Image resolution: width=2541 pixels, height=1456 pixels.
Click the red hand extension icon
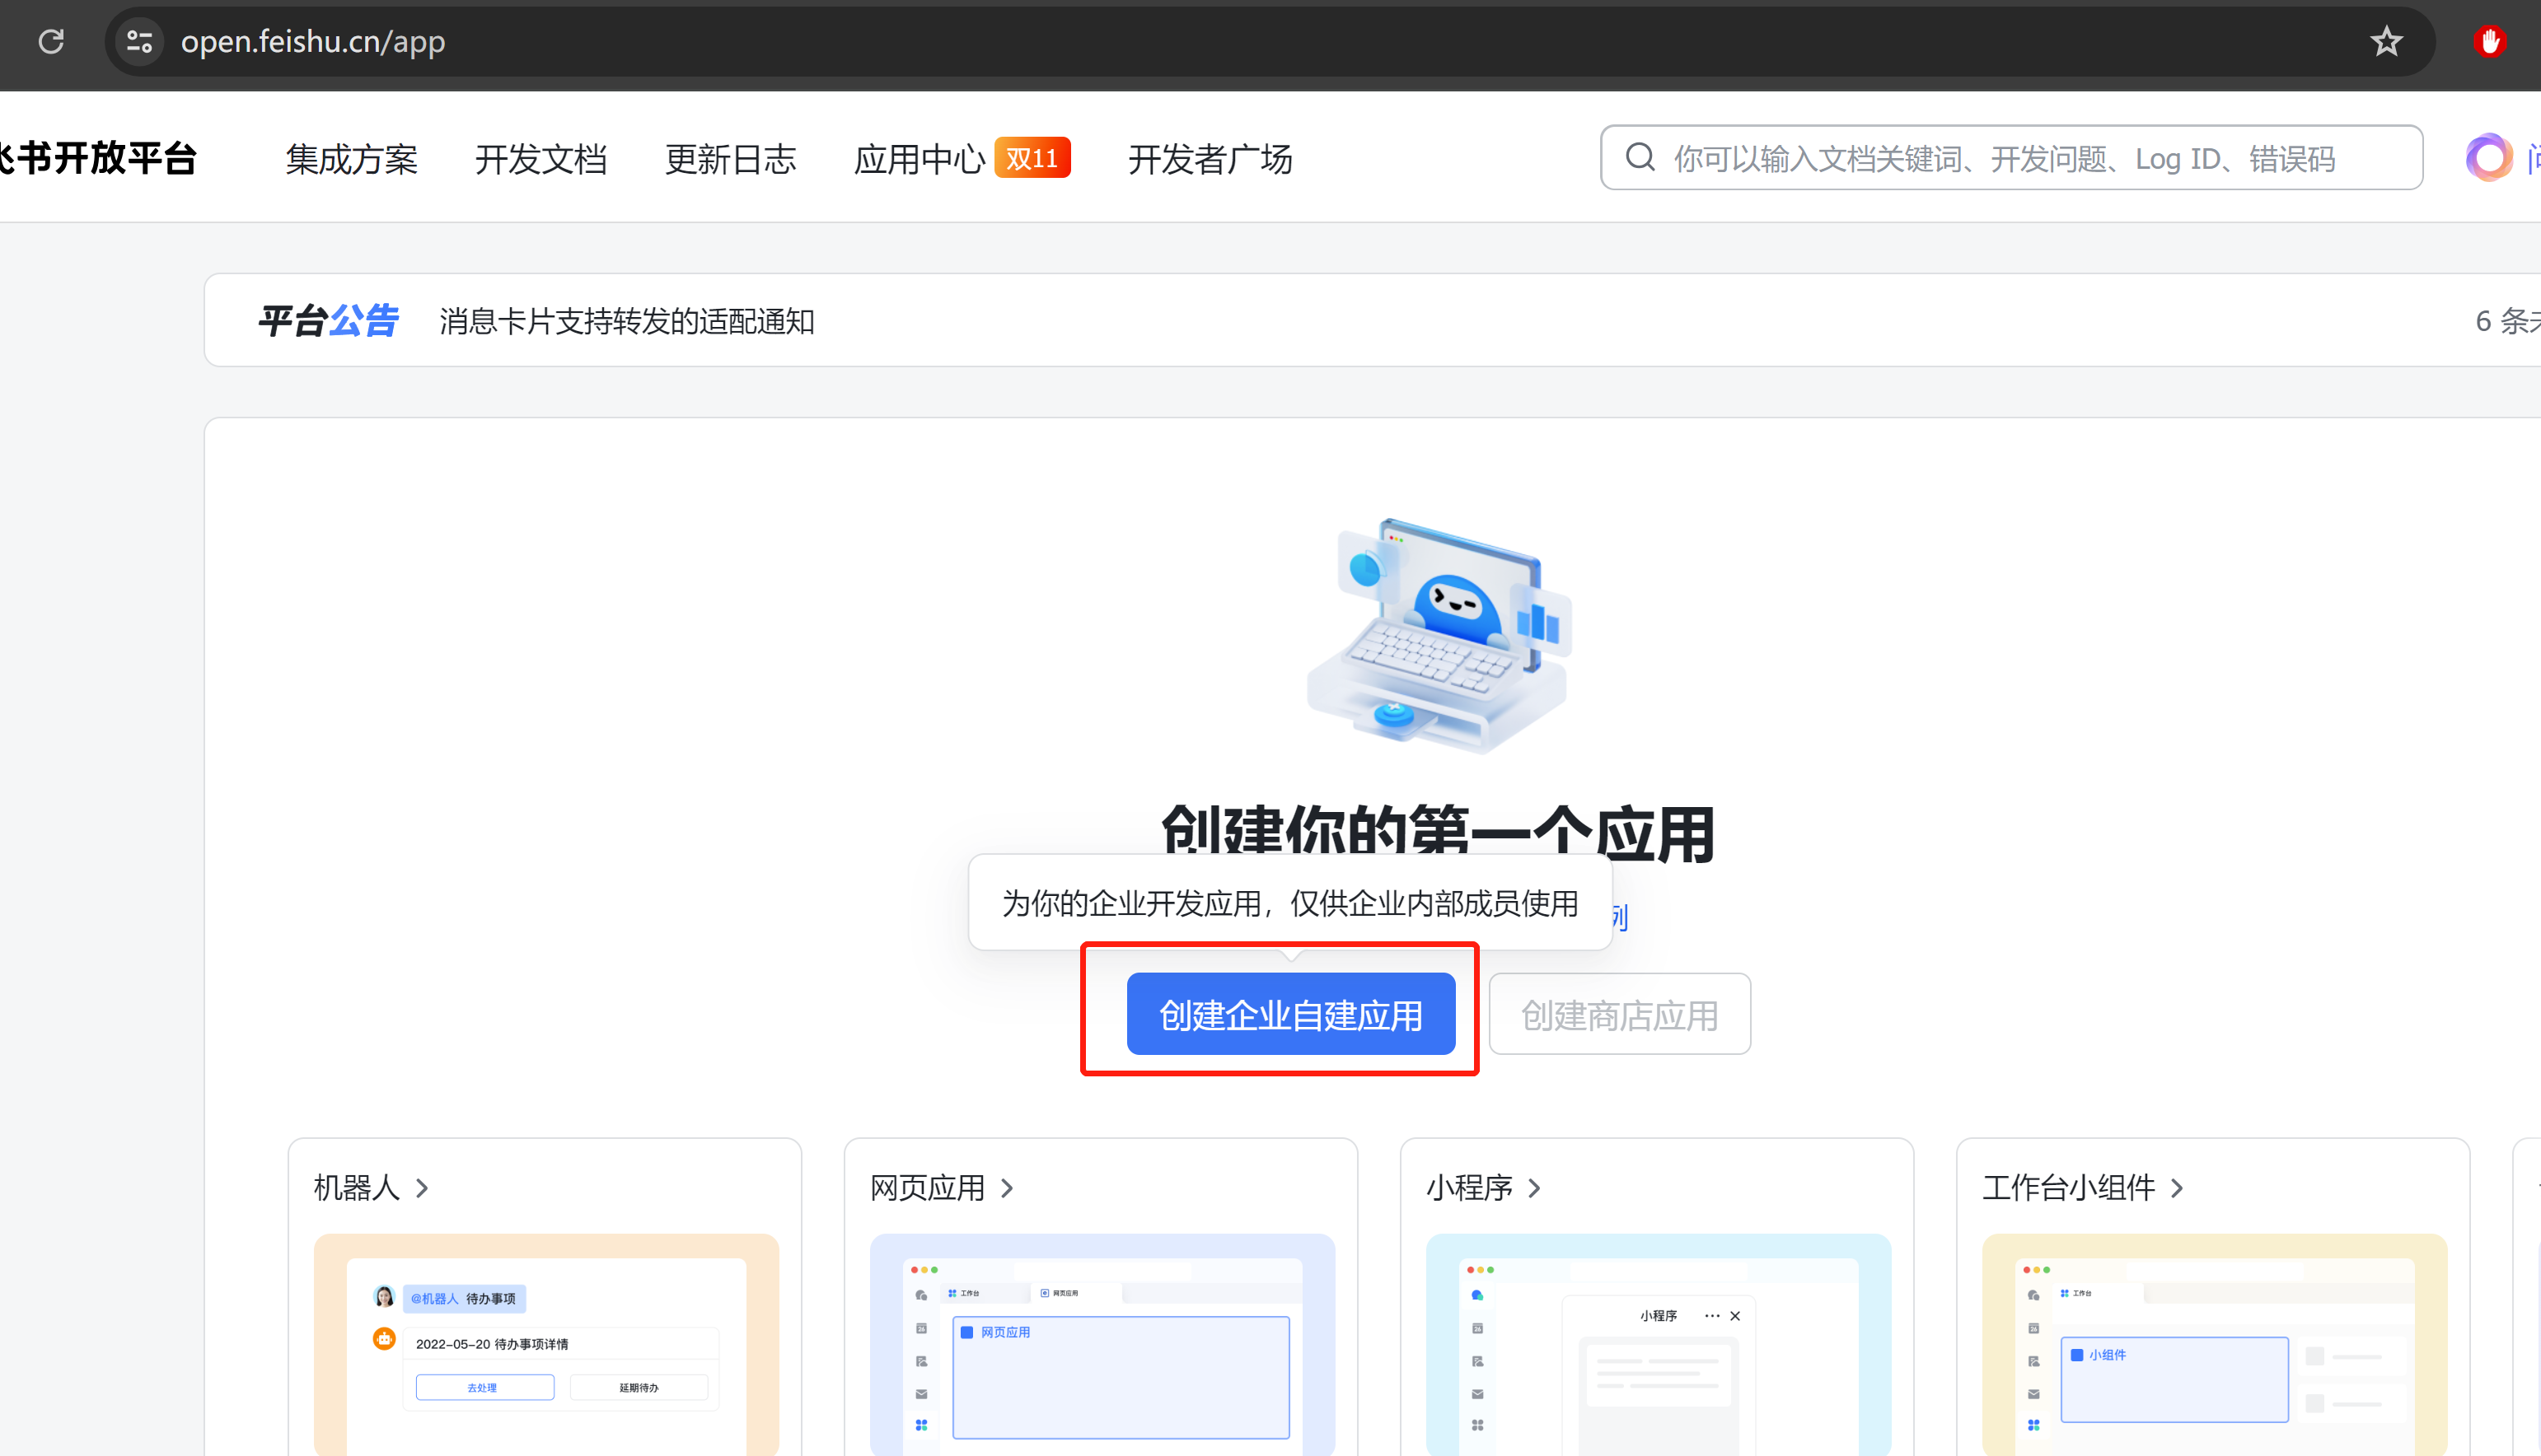pyautogui.click(x=2489, y=41)
